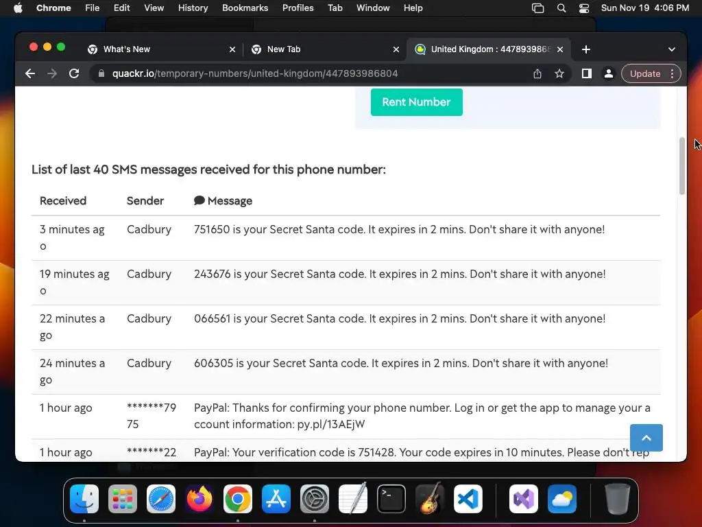Open the Chrome profile icon

[609, 73]
